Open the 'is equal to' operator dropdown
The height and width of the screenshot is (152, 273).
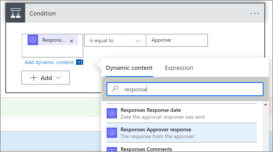(x=114, y=40)
